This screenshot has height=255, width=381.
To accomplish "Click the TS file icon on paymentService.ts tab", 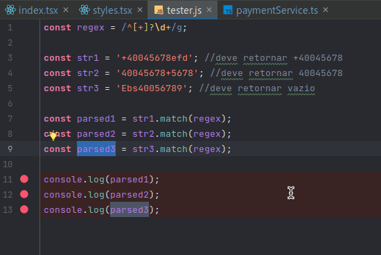I will pos(228,10).
